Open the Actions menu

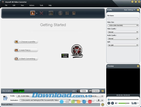[32, 5]
